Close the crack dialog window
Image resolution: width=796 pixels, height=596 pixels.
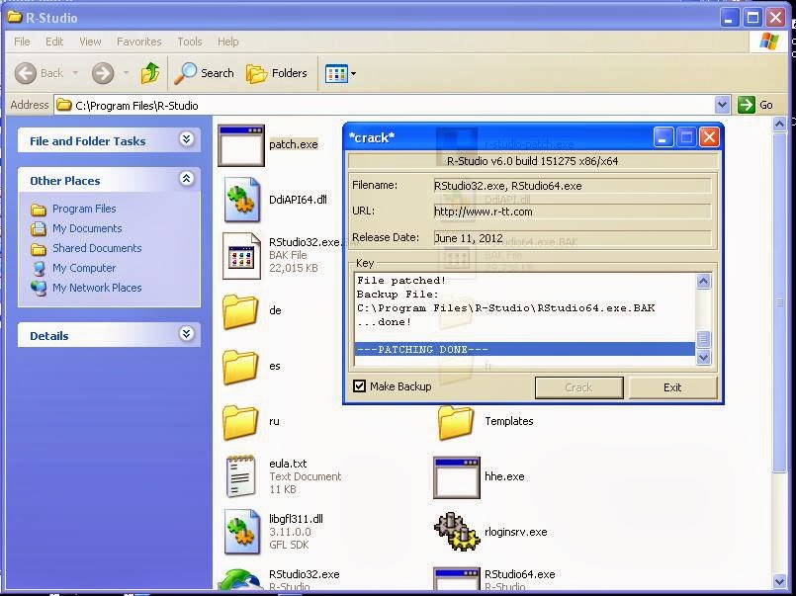click(x=709, y=137)
